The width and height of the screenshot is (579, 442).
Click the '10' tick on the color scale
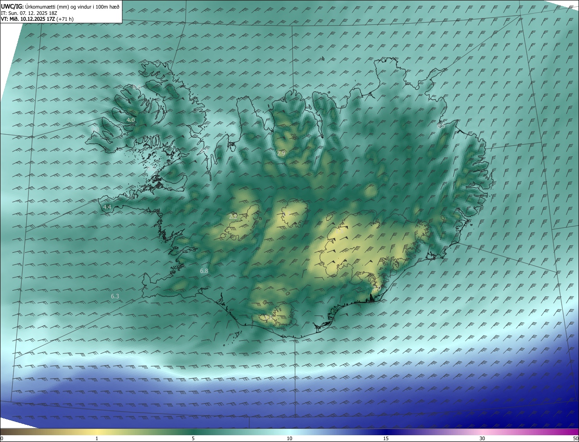point(289,438)
